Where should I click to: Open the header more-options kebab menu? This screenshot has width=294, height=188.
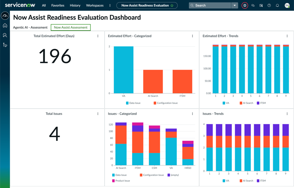[110, 6]
